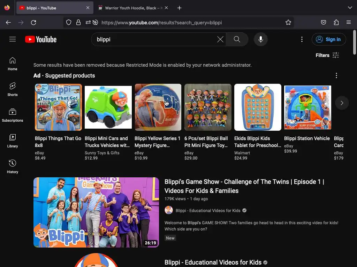Image resolution: width=357 pixels, height=267 pixels.
Task: Go to Home in the sidebar
Action: [13, 64]
